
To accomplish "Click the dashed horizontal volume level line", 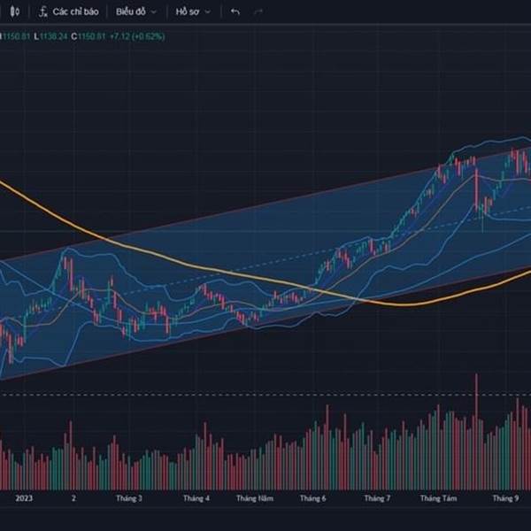I will coord(265,395).
